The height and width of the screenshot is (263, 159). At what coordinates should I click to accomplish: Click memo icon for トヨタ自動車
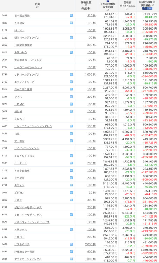coord(71,171)
